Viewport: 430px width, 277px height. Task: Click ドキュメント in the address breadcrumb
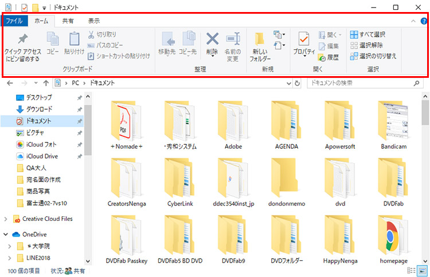tap(102, 83)
